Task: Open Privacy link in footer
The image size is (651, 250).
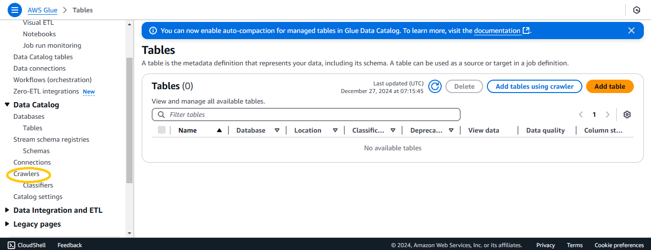Action: coord(546,245)
